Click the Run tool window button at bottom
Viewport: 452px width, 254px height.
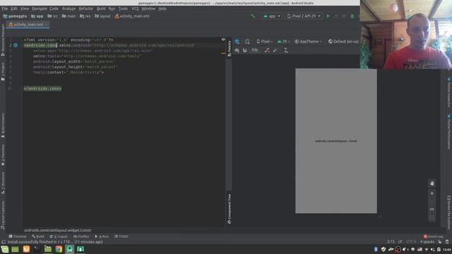click(102, 236)
